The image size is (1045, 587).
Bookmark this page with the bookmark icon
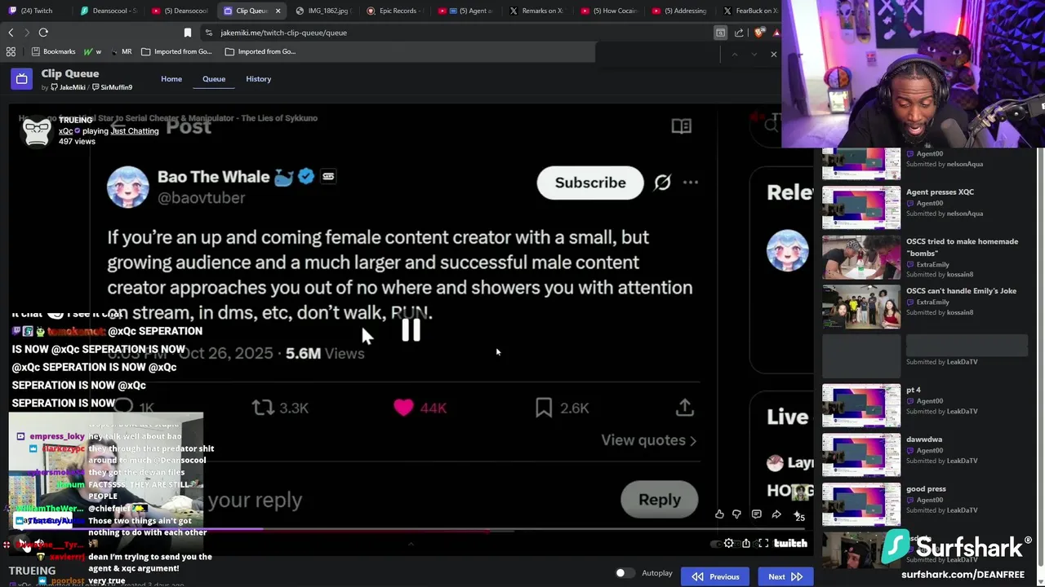pyautogui.click(x=187, y=33)
